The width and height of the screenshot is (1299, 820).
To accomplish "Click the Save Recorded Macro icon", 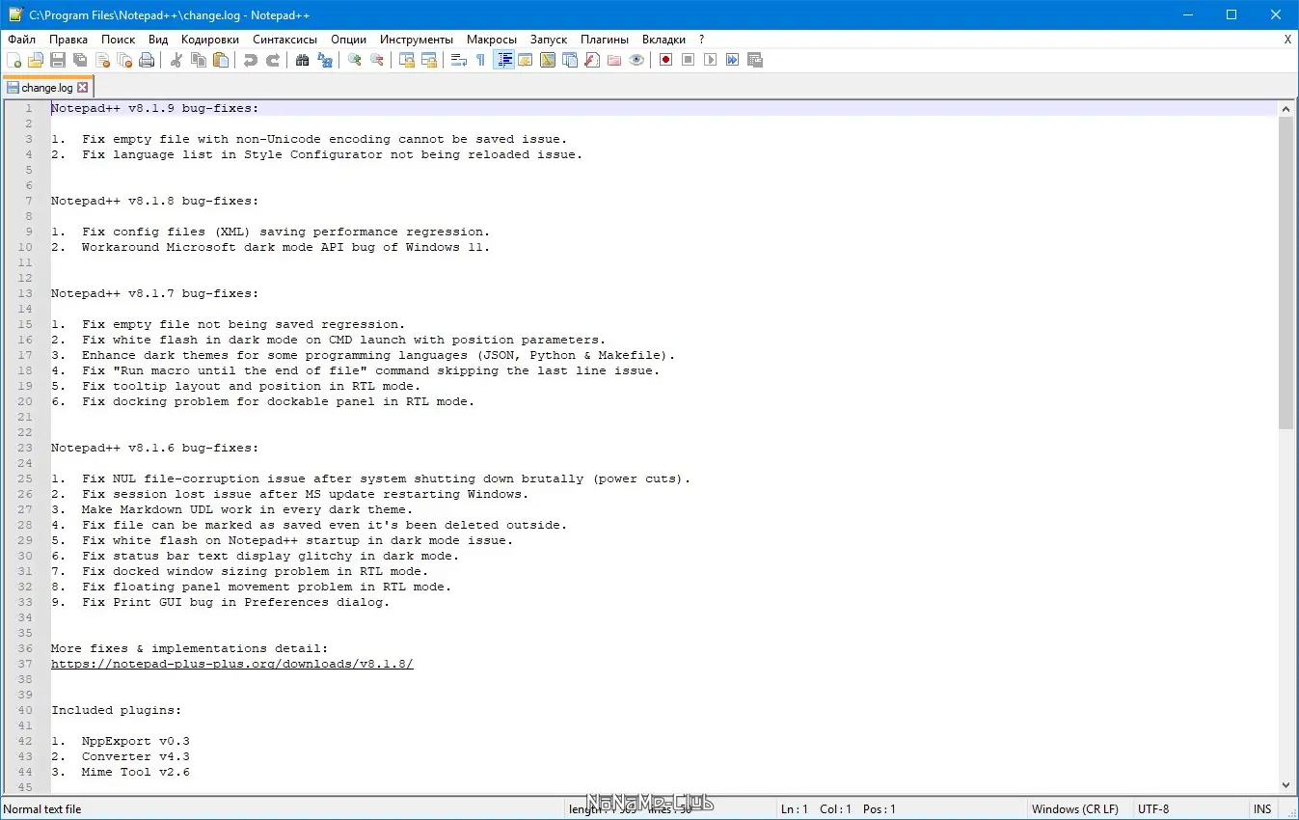I will [x=755, y=60].
